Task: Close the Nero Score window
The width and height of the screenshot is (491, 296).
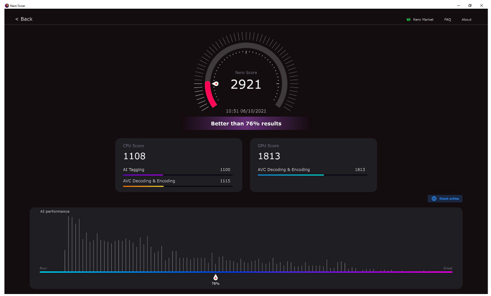Action: (481, 6)
